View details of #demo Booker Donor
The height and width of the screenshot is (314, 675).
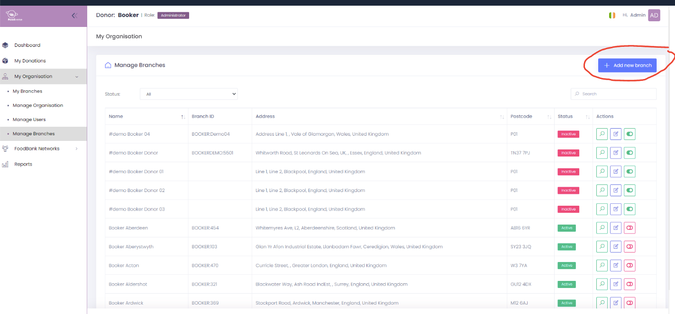602,153
